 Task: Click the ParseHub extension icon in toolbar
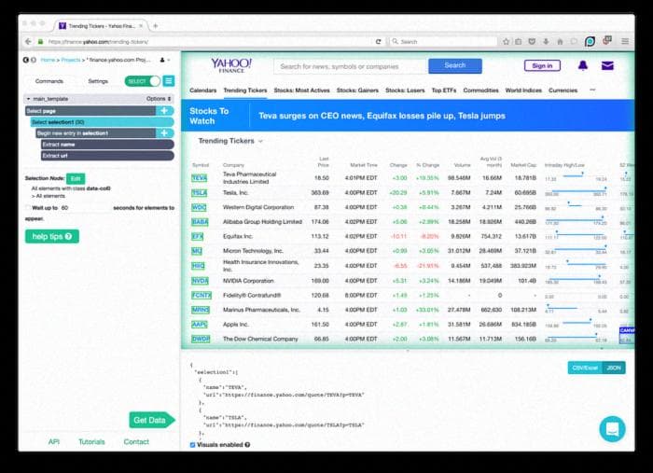tap(590, 41)
